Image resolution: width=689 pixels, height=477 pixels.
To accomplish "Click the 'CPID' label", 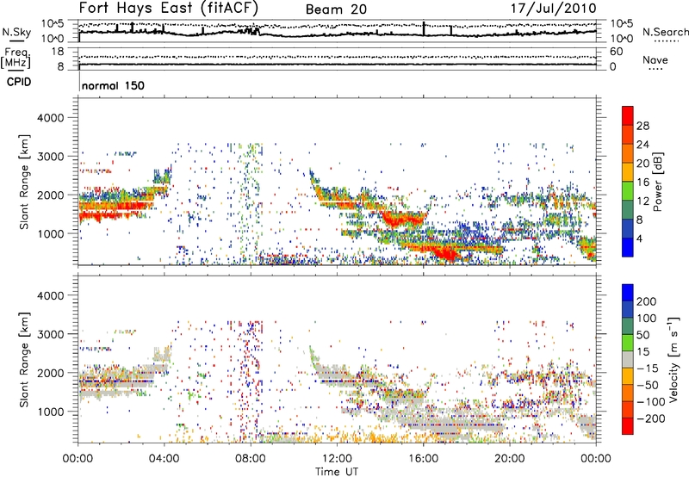I will point(19,82).
